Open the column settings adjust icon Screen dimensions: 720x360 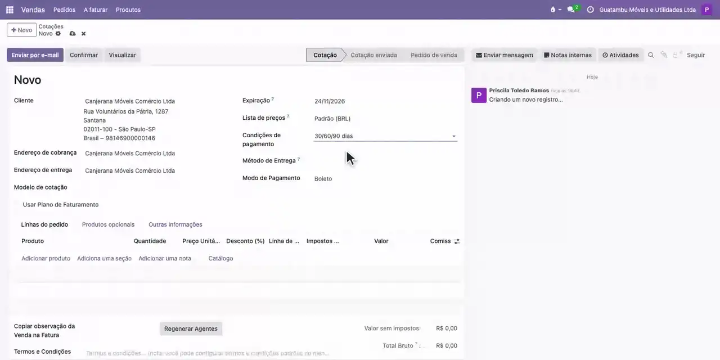[457, 241]
